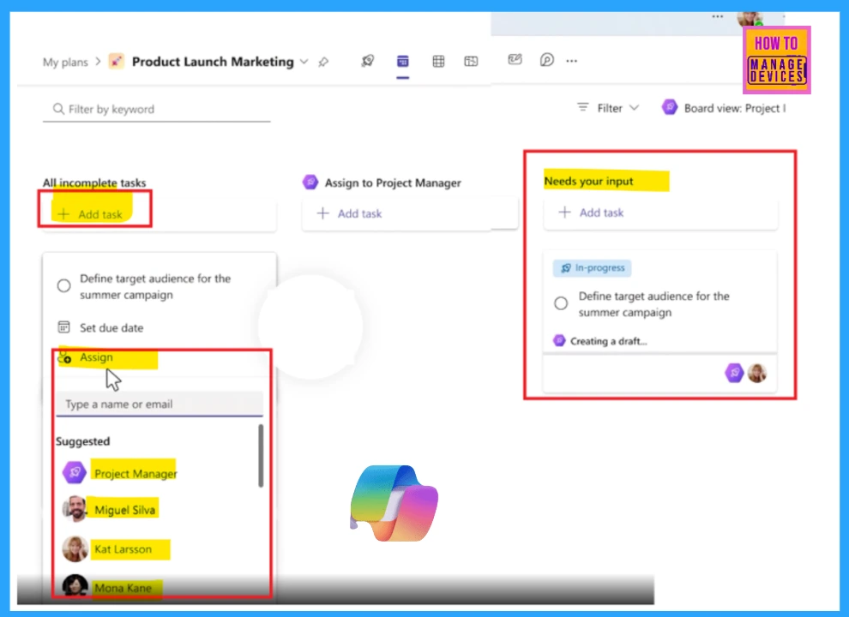Viewport: 849px width, 617px height.
Task: Expand the Product Launch Marketing plan dropdown
Action: coord(304,62)
